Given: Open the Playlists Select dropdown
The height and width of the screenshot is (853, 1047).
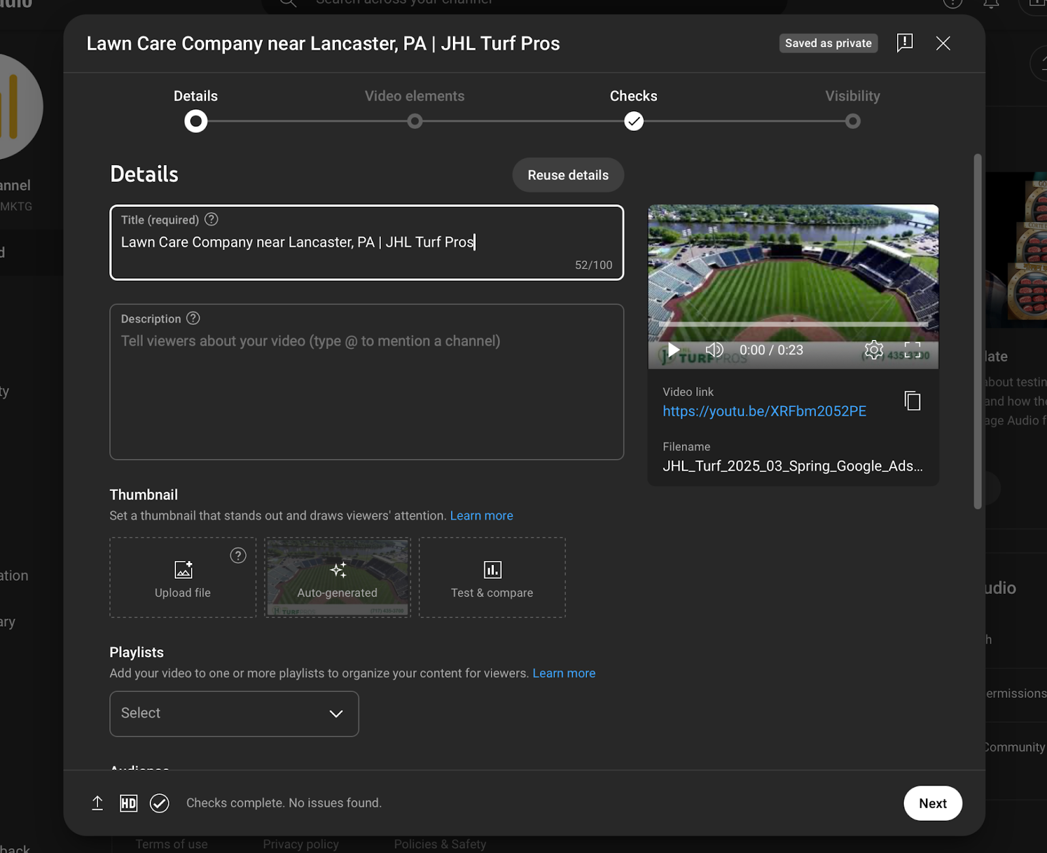Looking at the screenshot, I should (x=234, y=714).
